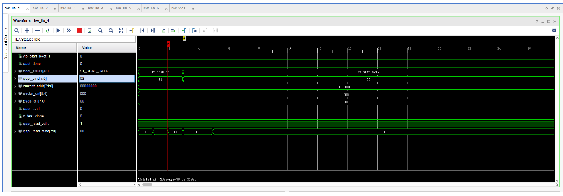This screenshot has width=563, height=196.
Task: Close the hw_ila_1 tab
Action: [x=27, y=9]
